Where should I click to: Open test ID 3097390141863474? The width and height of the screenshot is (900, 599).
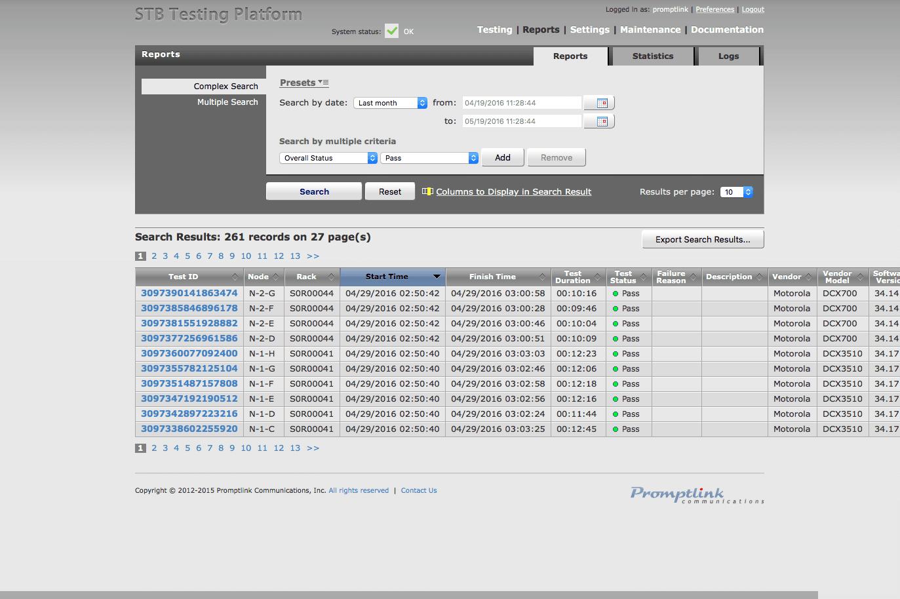click(189, 293)
